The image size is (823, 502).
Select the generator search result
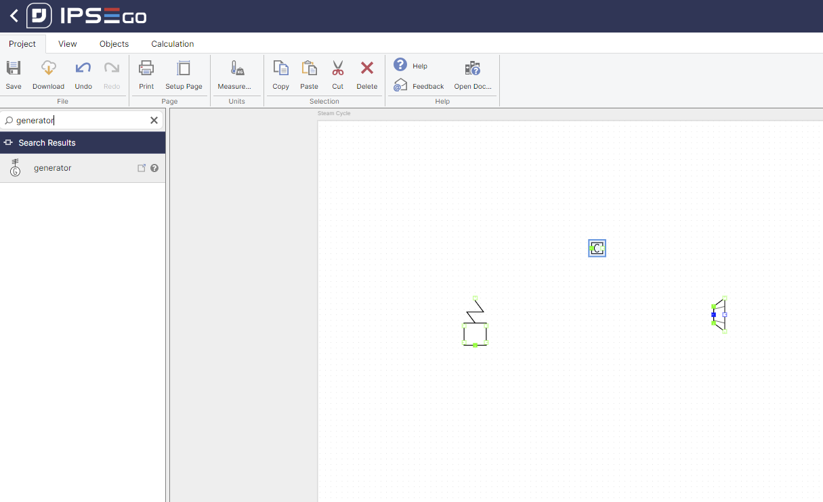[x=53, y=168]
